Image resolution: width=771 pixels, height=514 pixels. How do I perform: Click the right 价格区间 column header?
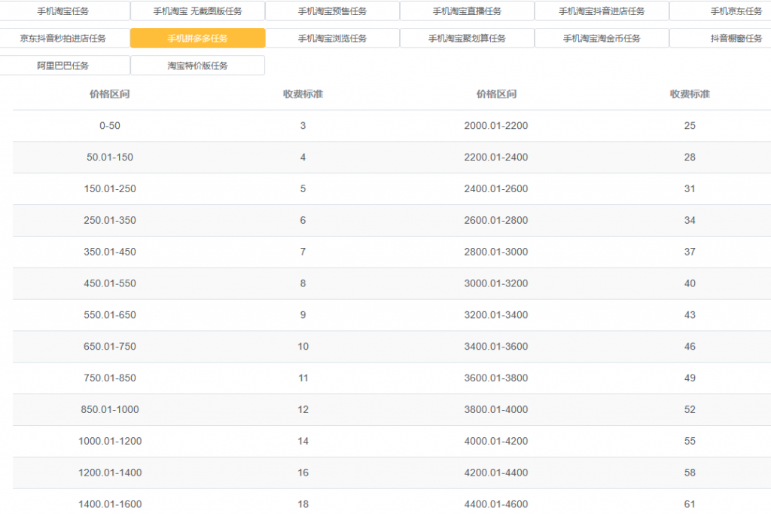(x=496, y=94)
